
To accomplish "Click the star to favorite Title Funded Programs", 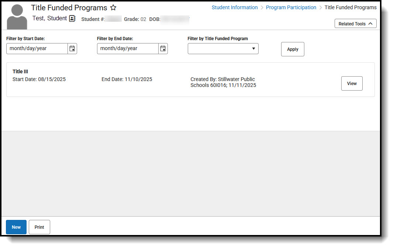I will point(113,7).
